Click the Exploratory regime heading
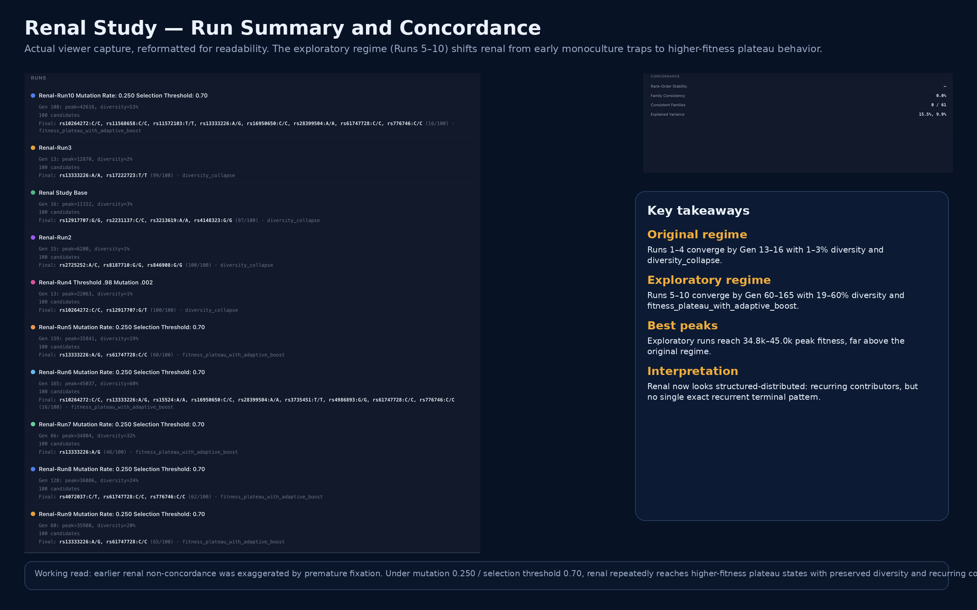Screen dimensions: 977x610 click(709, 280)
